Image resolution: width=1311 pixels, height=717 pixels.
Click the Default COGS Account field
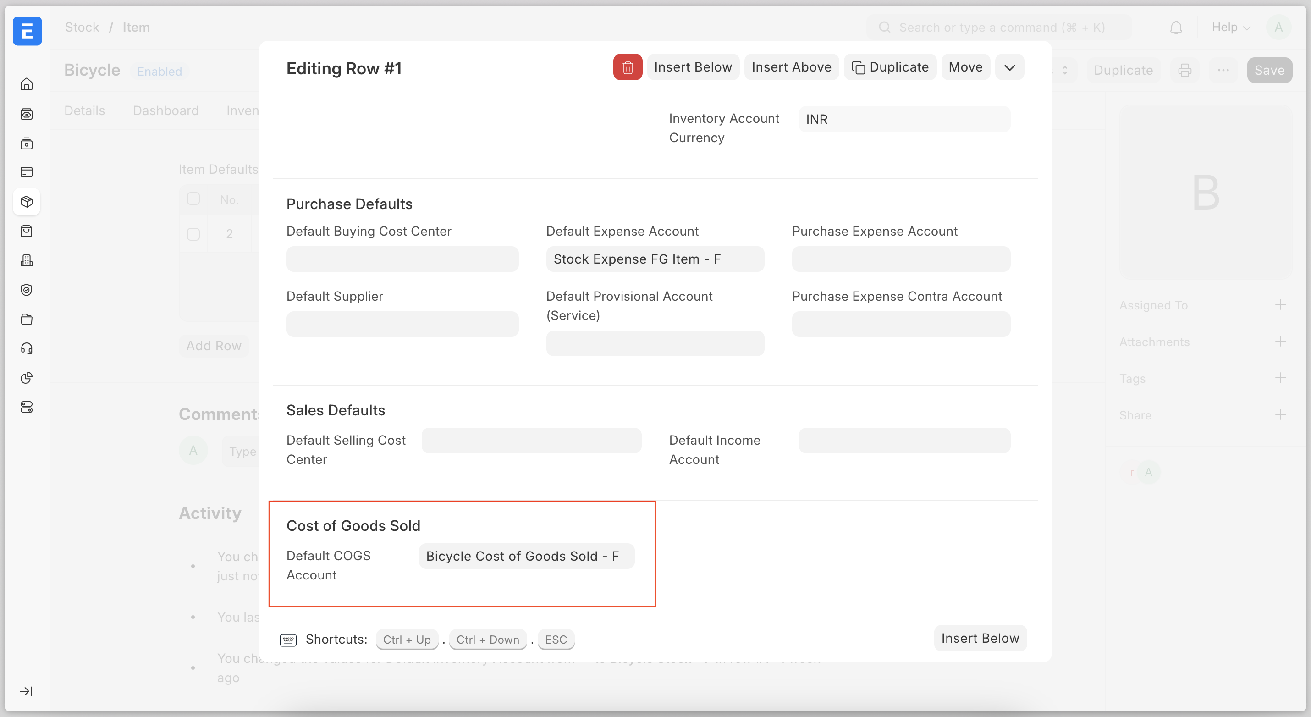pyautogui.click(x=526, y=556)
